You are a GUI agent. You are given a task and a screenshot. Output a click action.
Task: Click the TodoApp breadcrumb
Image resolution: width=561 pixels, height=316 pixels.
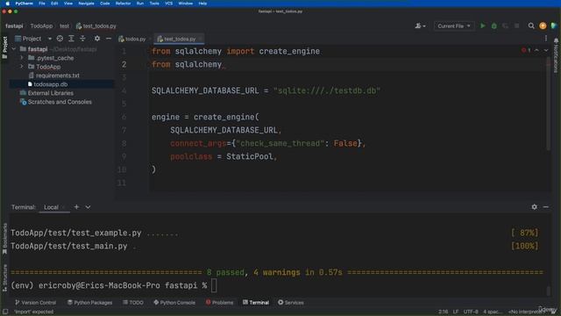(x=41, y=25)
